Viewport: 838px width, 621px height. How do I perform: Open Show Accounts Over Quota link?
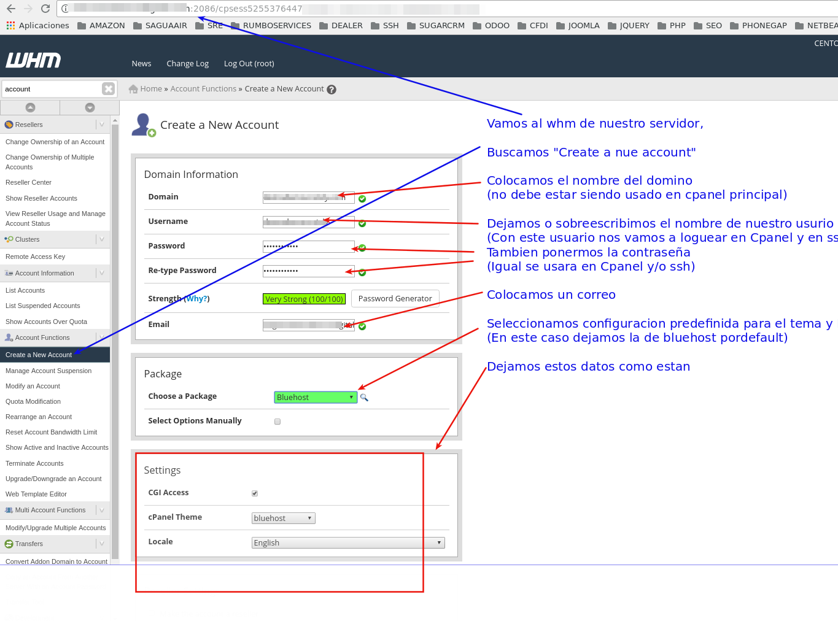(x=46, y=322)
